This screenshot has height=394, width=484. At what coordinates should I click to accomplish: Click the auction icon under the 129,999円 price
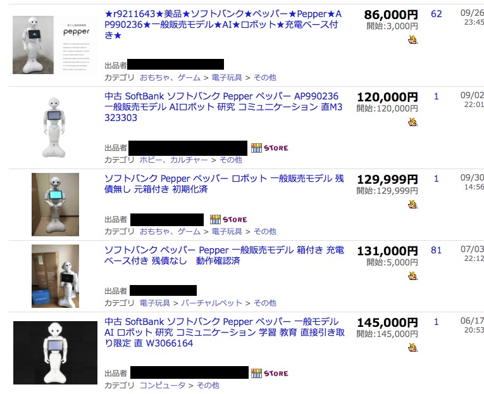[413, 204]
